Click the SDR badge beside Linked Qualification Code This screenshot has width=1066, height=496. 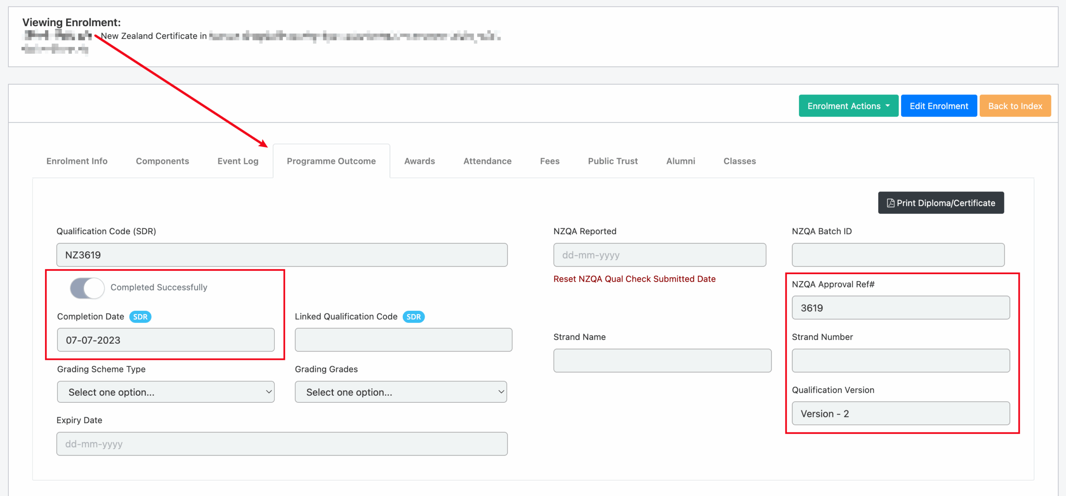(413, 317)
